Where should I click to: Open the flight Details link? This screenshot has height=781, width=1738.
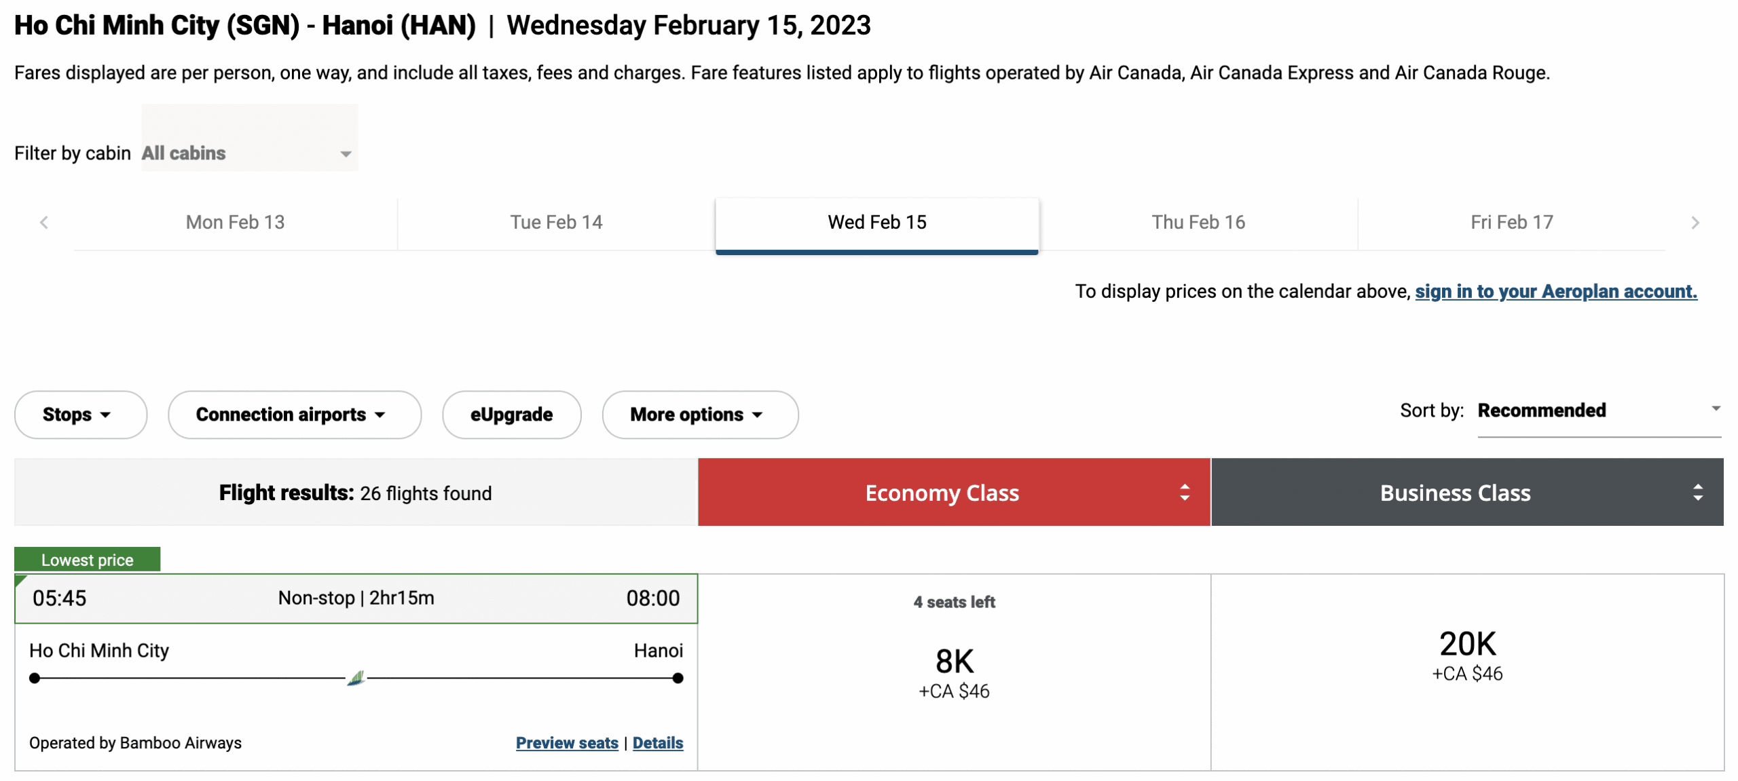pyautogui.click(x=657, y=743)
